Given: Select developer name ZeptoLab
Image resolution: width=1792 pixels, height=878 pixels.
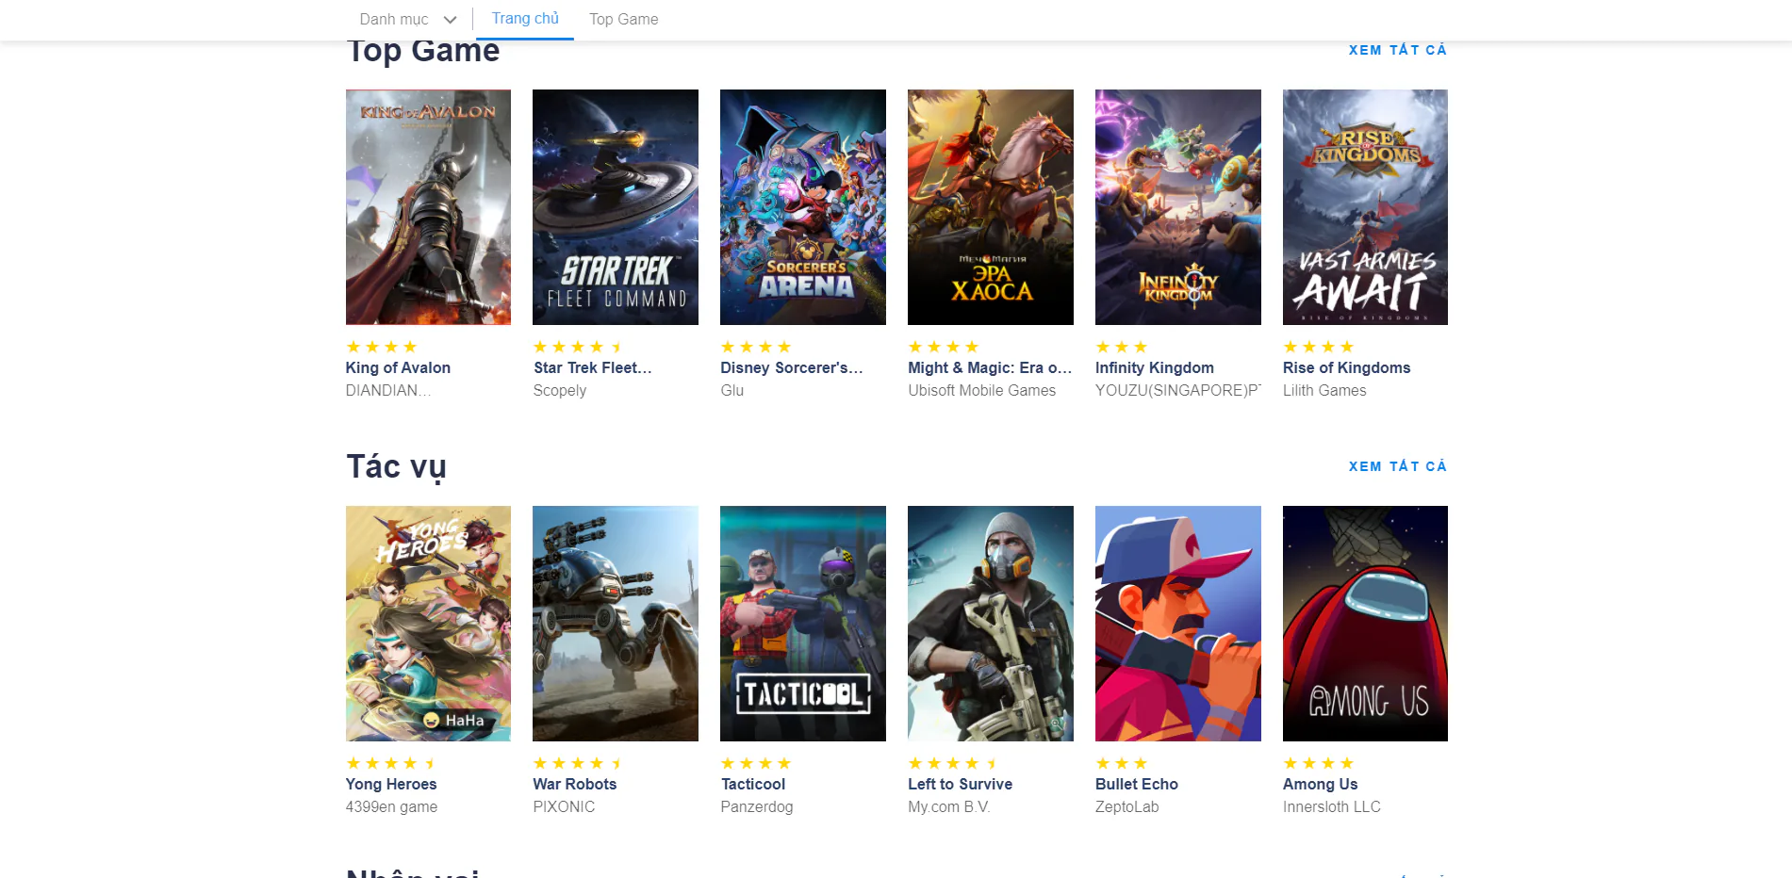Looking at the screenshot, I should [x=1127, y=806].
